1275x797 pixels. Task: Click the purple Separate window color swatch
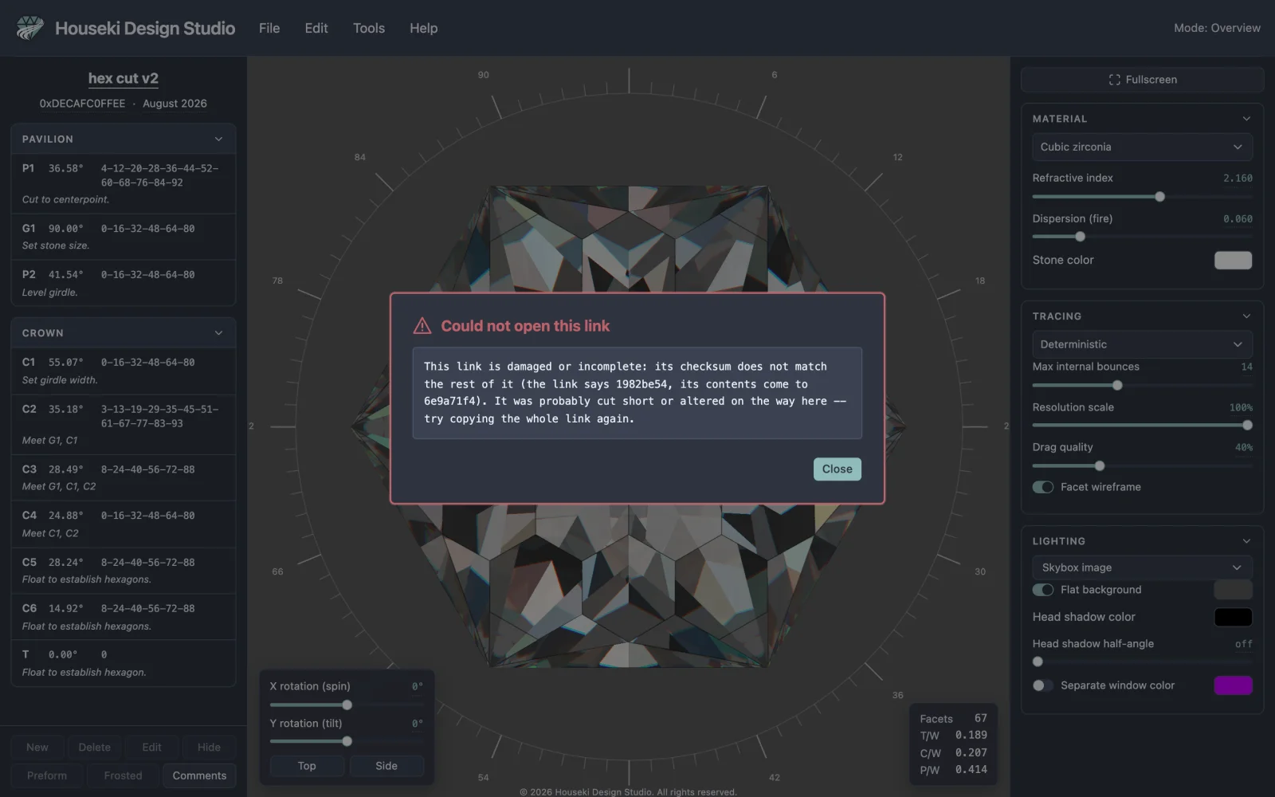[x=1233, y=685]
